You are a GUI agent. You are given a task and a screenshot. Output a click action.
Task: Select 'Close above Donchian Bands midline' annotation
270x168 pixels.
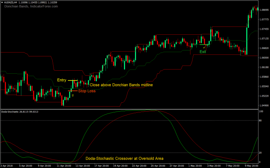121,85
